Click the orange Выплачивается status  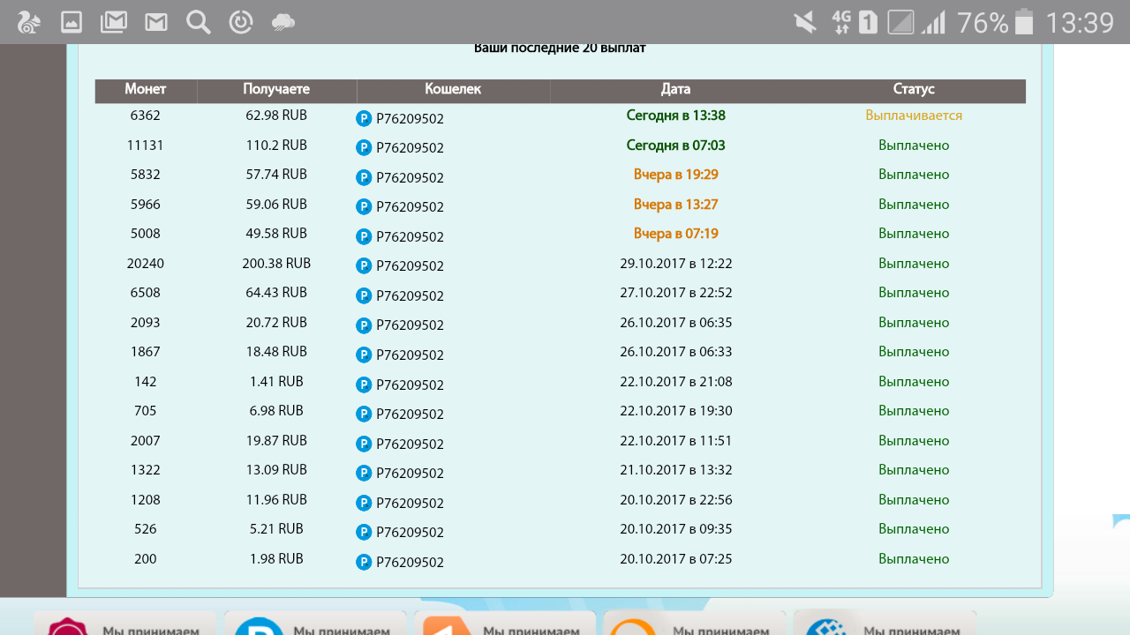(914, 116)
